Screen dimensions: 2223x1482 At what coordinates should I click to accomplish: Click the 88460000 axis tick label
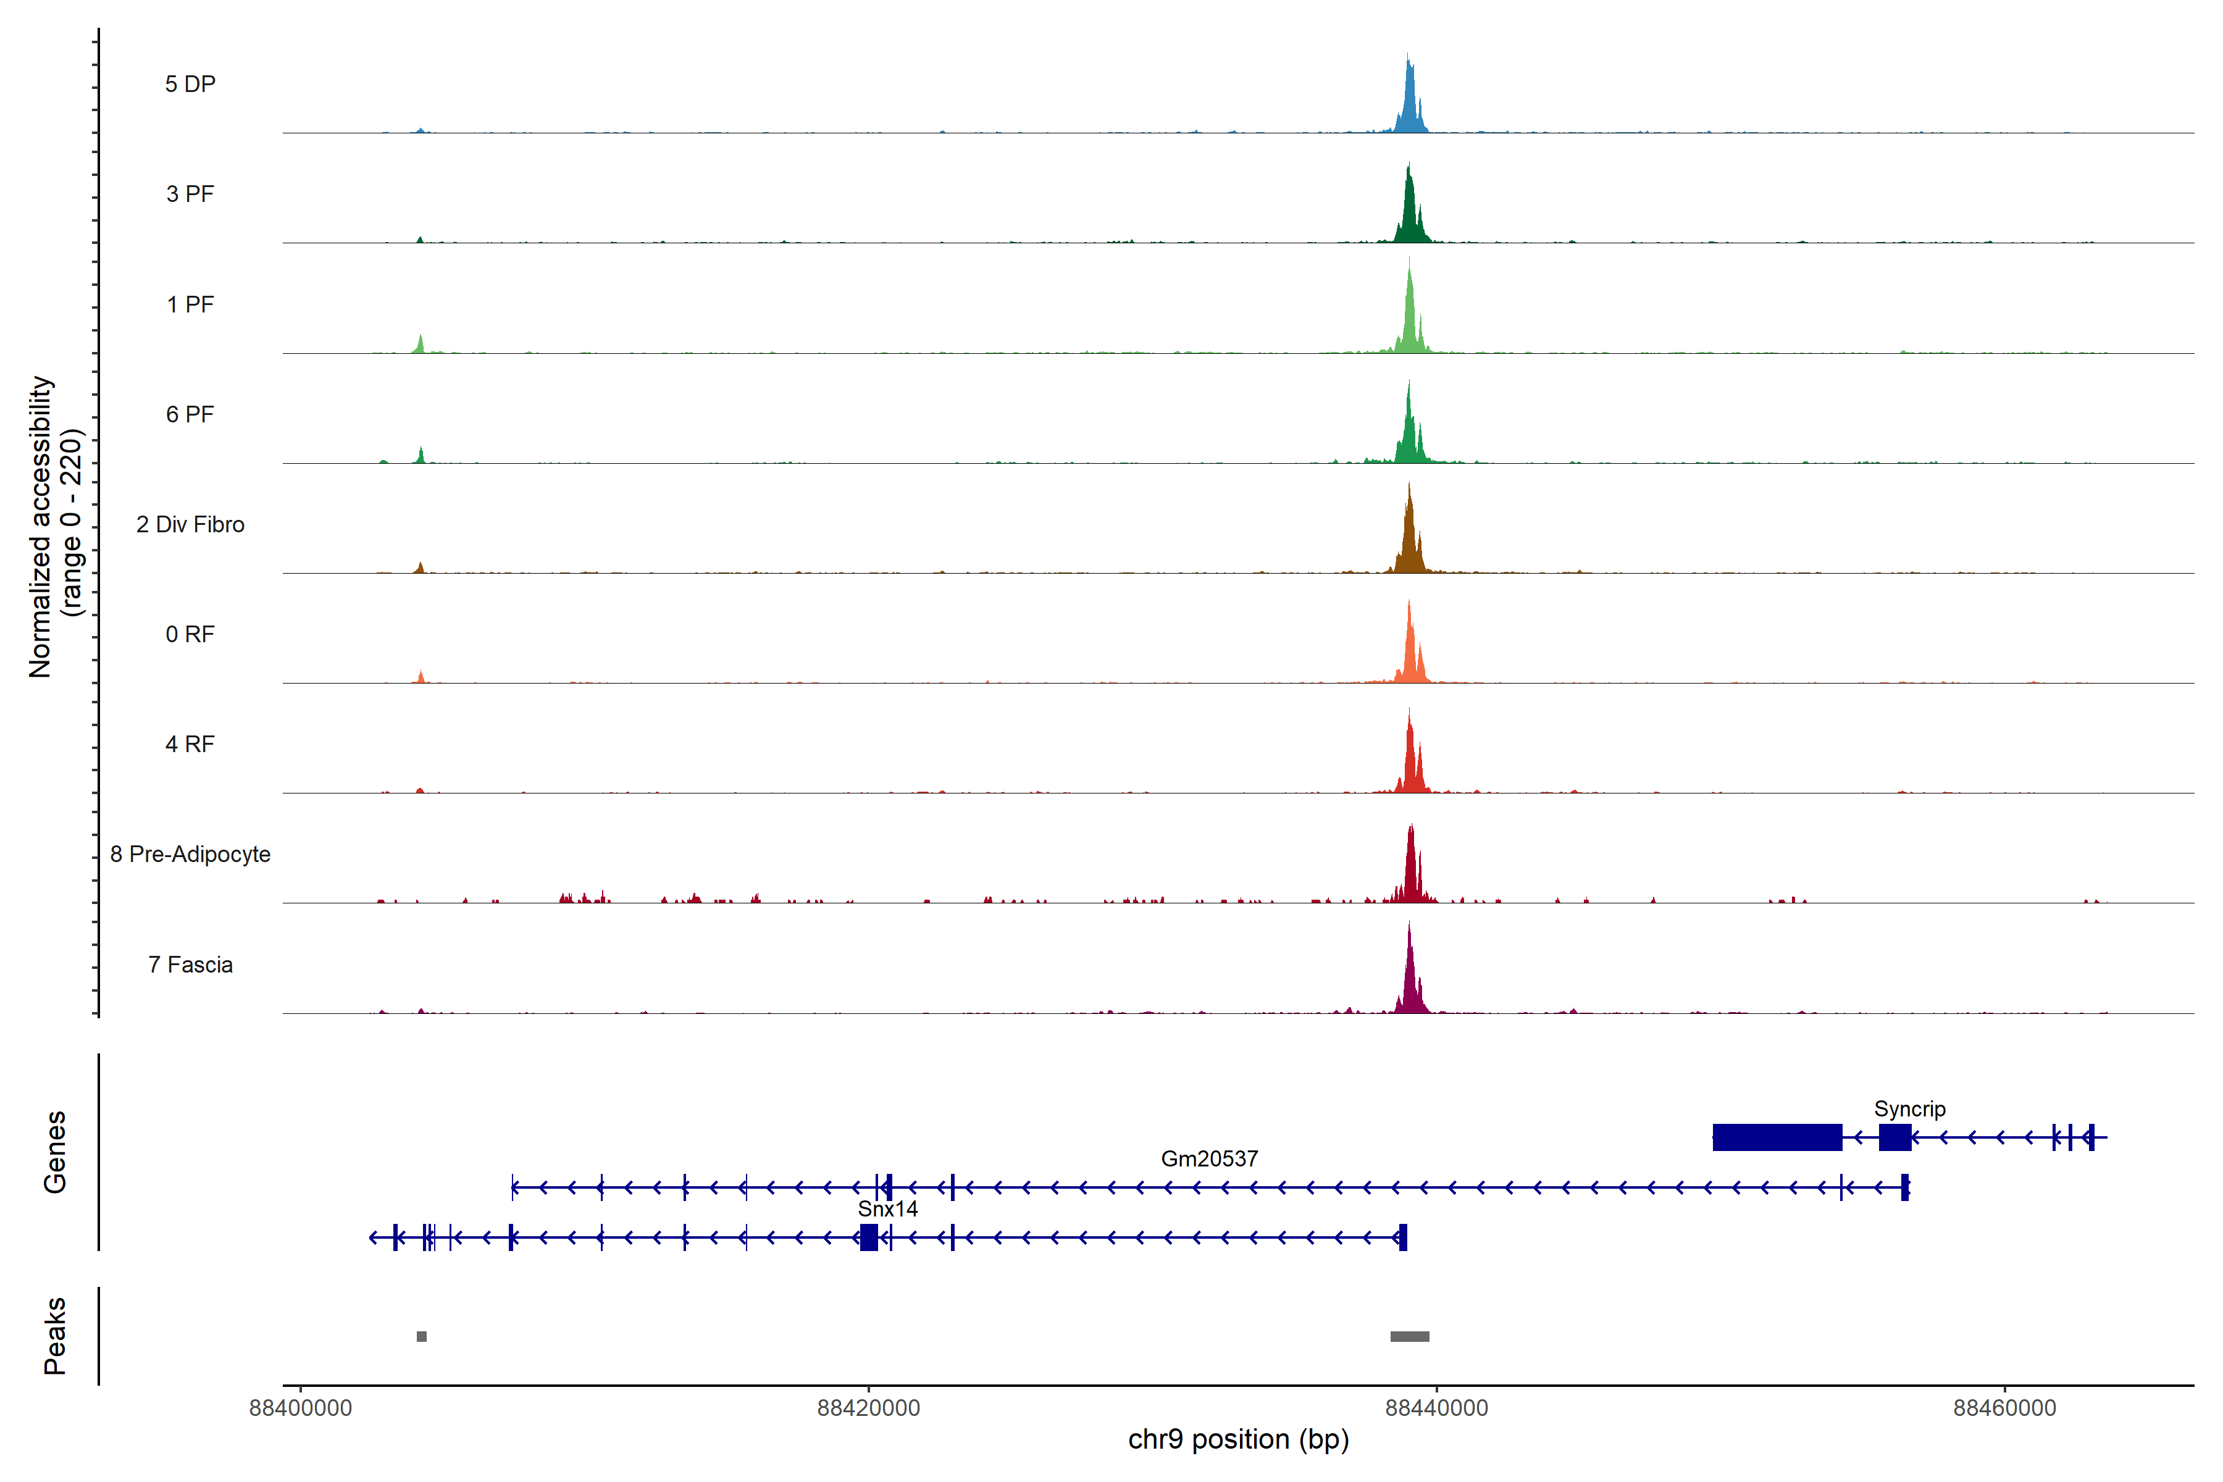pyautogui.click(x=2004, y=1407)
